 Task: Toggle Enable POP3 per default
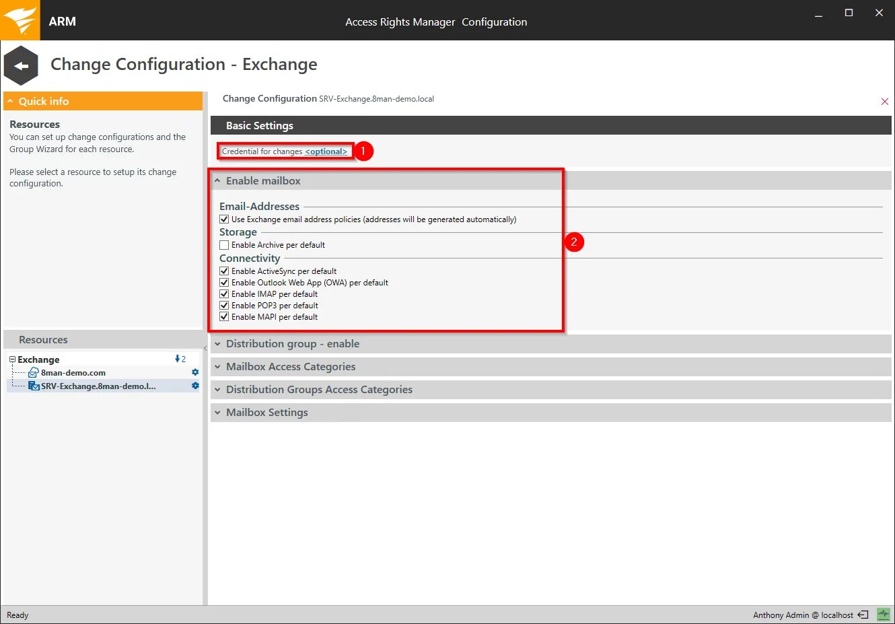tap(224, 306)
